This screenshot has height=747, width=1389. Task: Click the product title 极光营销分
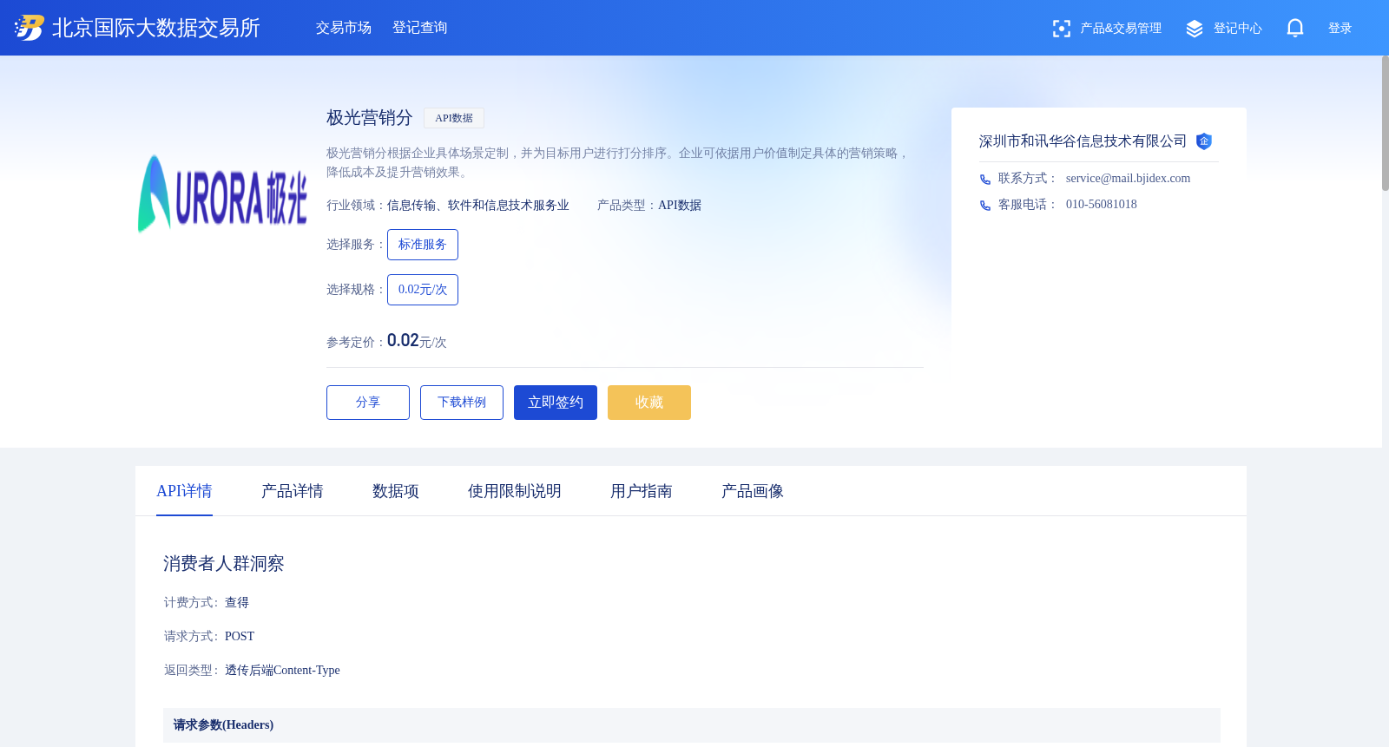click(x=370, y=118)
